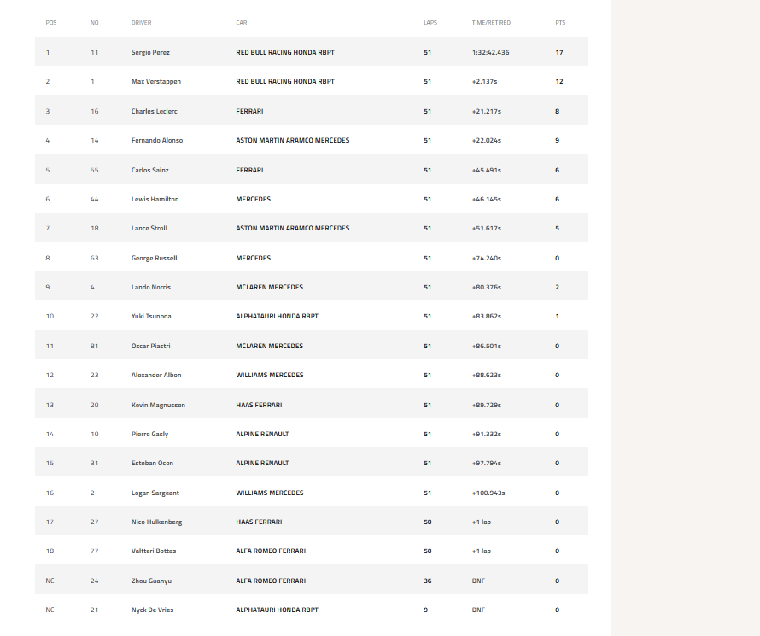
Task: Click the CAR column header
Action: tap(242, 22)
